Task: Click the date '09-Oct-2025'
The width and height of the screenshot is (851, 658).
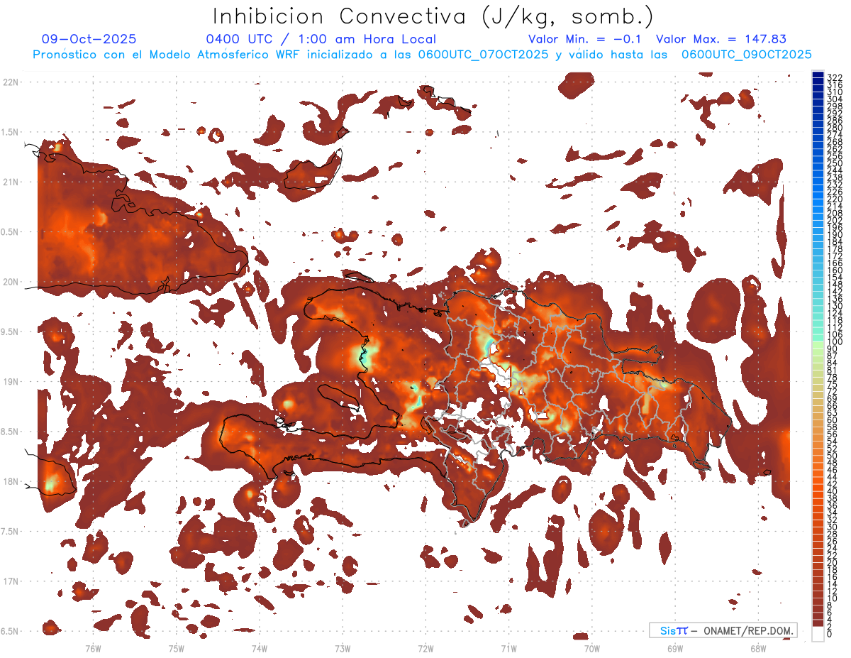Action: [x=89, y=39]
